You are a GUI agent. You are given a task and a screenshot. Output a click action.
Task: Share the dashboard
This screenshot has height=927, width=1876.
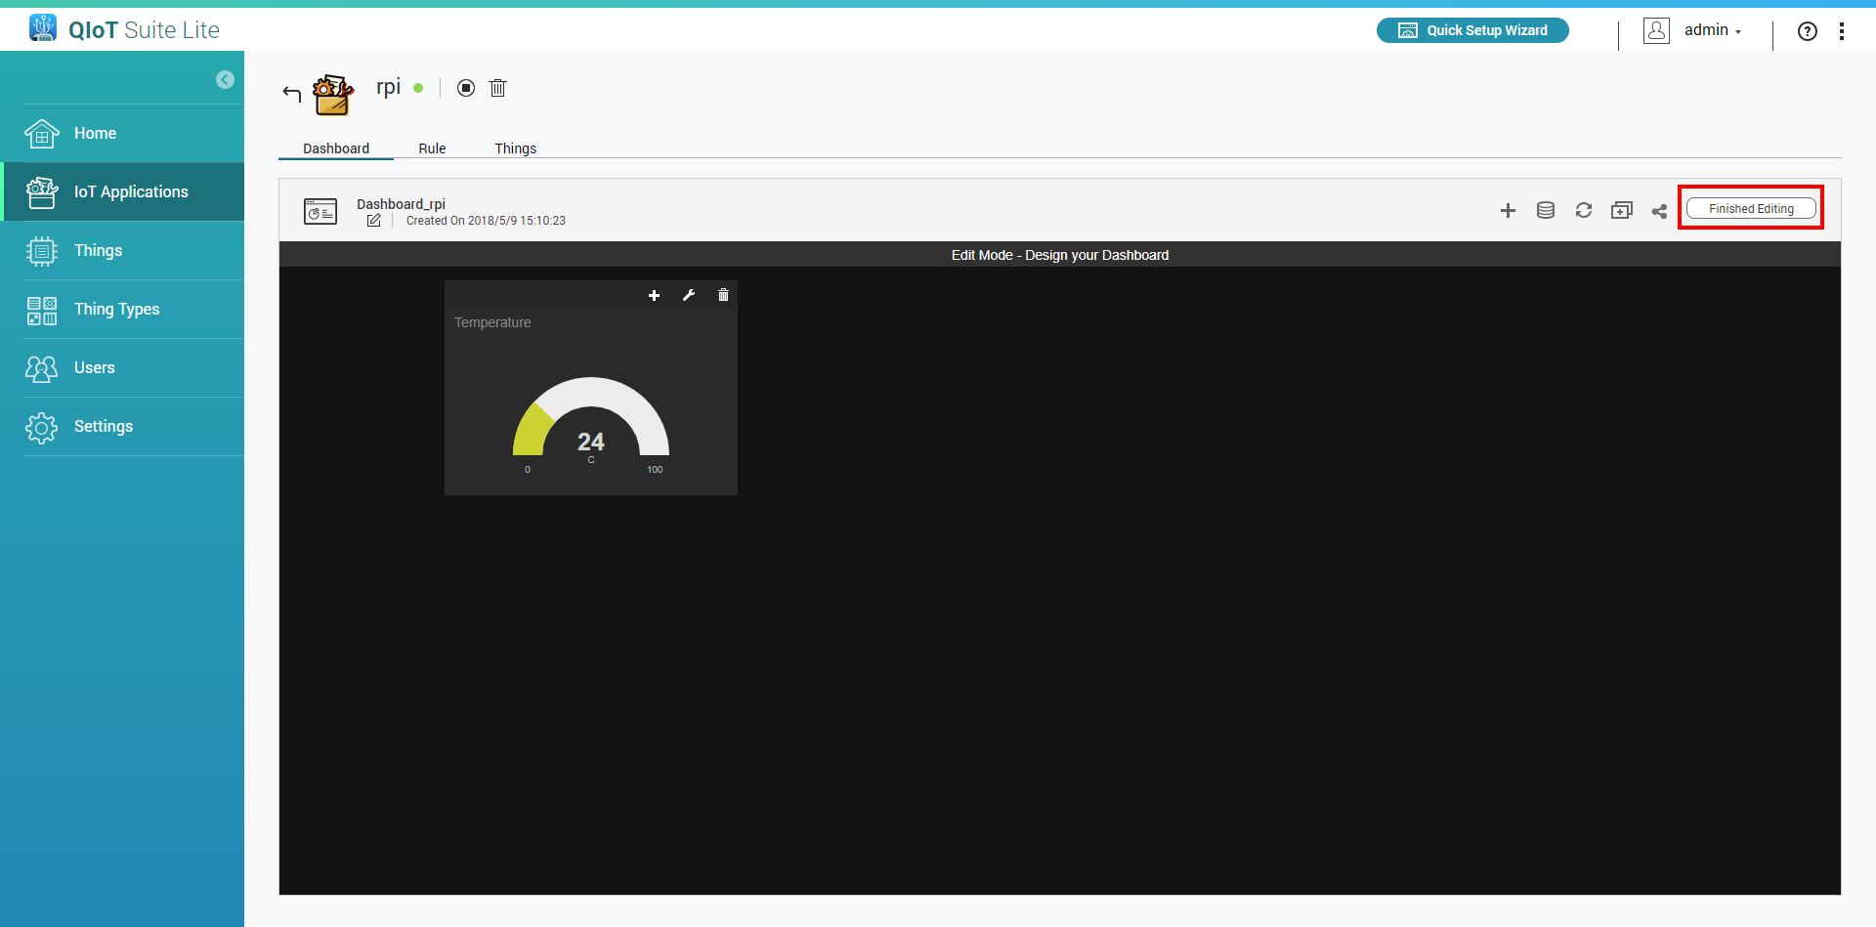(1659, 211)
